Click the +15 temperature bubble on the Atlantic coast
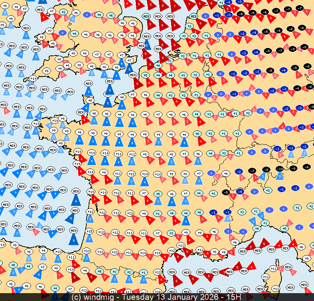 point(89,231)
